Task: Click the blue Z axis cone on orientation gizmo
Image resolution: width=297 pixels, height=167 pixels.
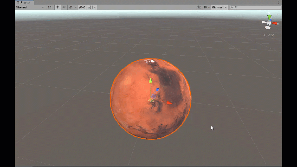Action: coord(271,20)
